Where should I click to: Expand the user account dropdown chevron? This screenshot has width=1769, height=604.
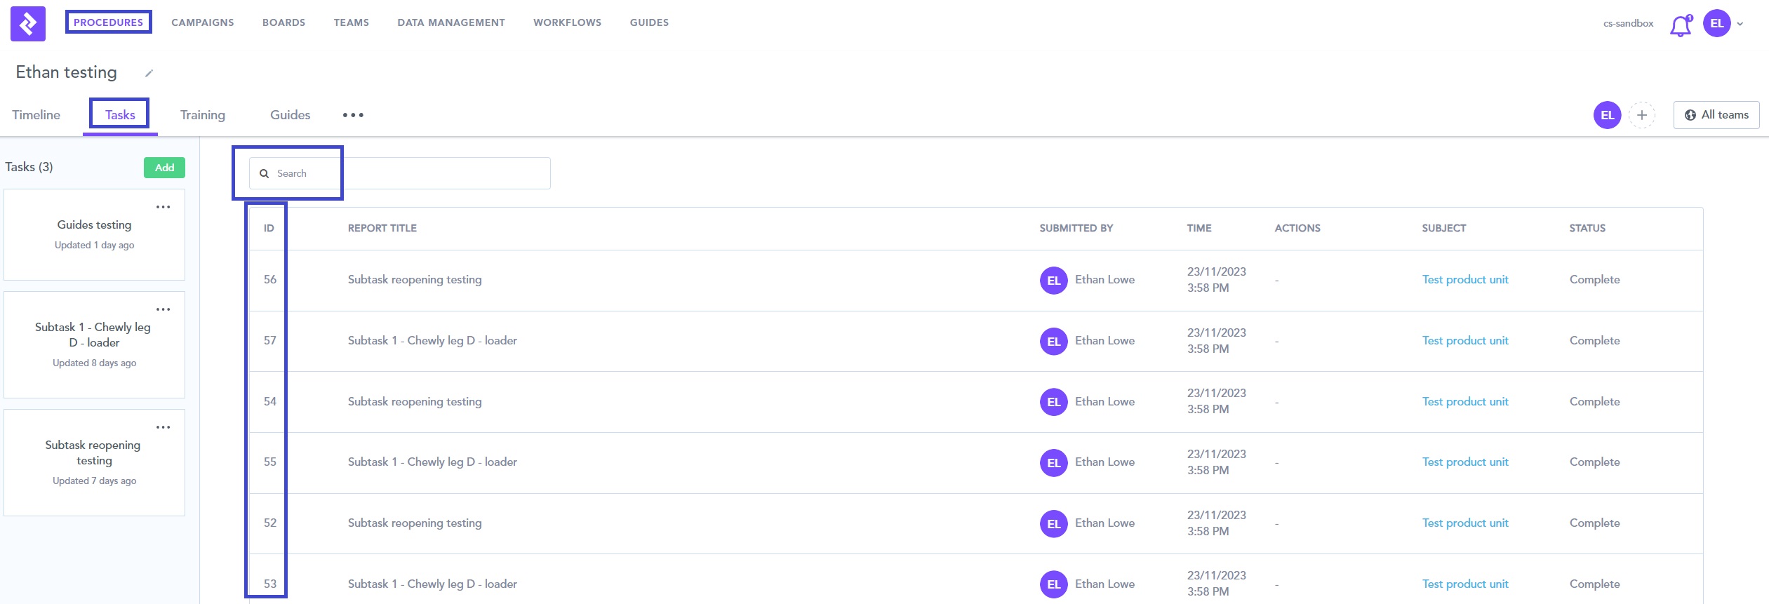click(x=1740, y=24)
